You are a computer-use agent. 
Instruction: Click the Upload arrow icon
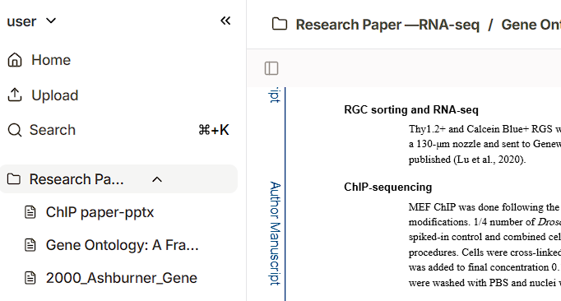coord(15,95)
